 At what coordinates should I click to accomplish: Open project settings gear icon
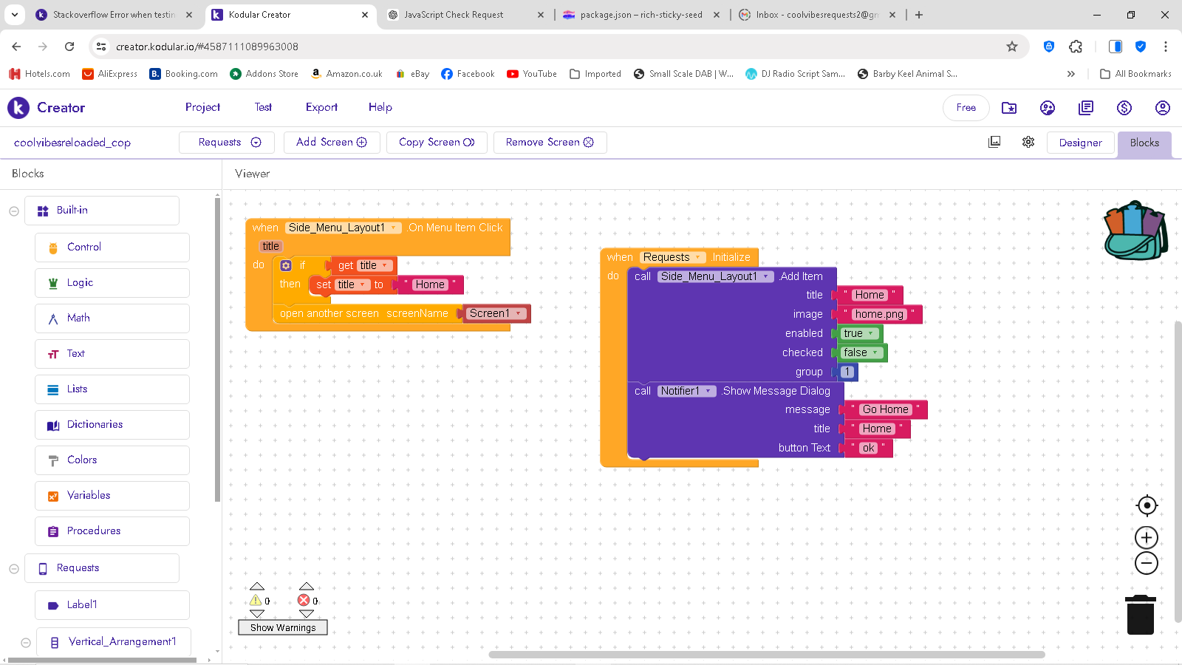coord(1028,142)
